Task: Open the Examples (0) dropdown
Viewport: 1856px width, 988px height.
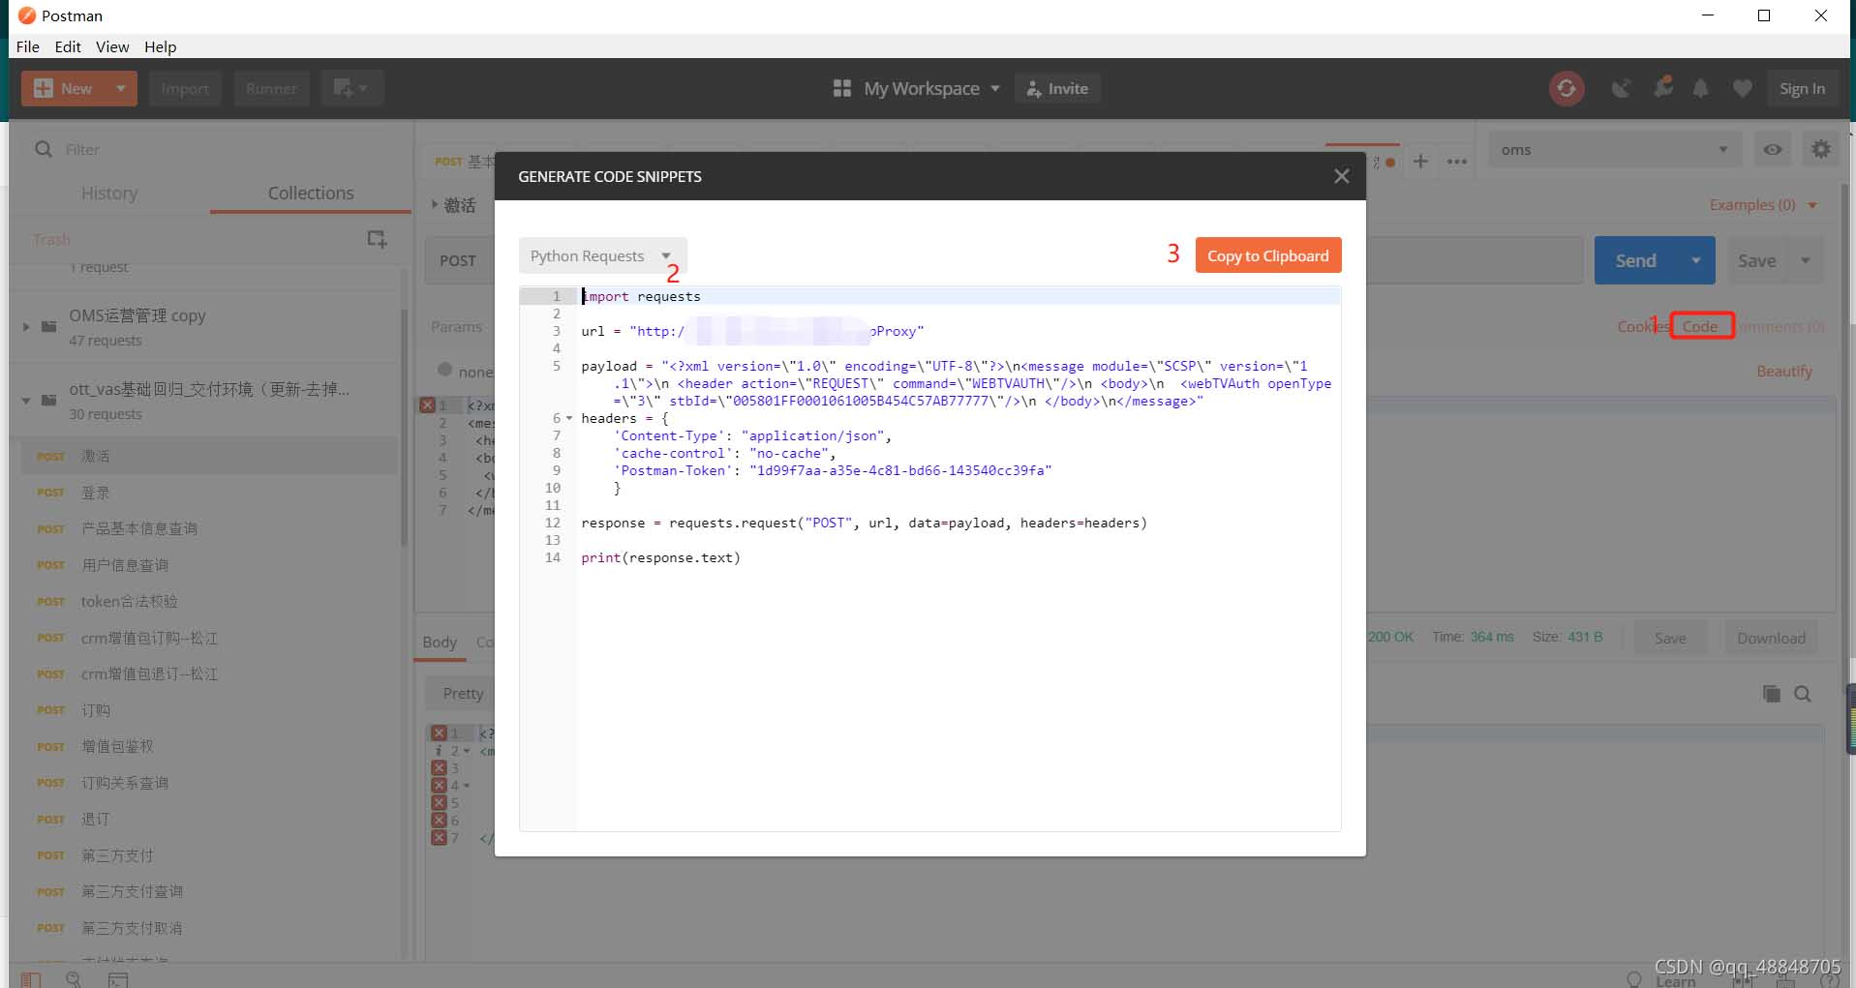Action: (x=1763, y=205)
